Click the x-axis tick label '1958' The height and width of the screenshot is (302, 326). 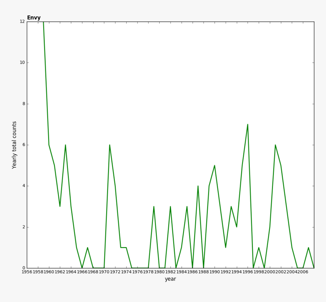click(x=38, y=272)
